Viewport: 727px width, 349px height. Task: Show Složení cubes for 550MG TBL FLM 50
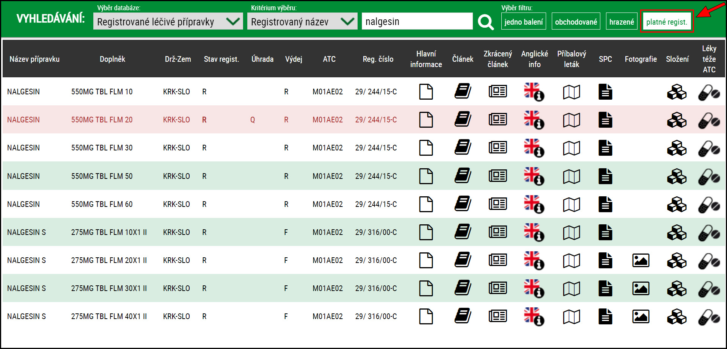pyautogui.click(x=677, y=176)
